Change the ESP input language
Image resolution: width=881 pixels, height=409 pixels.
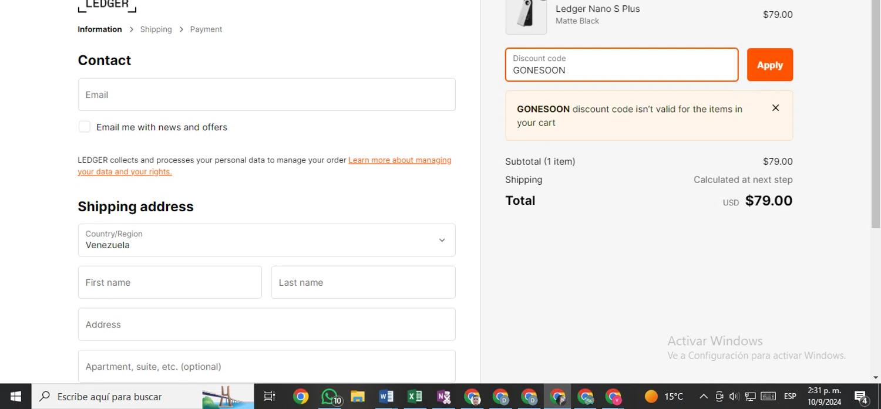coord(790,397)
